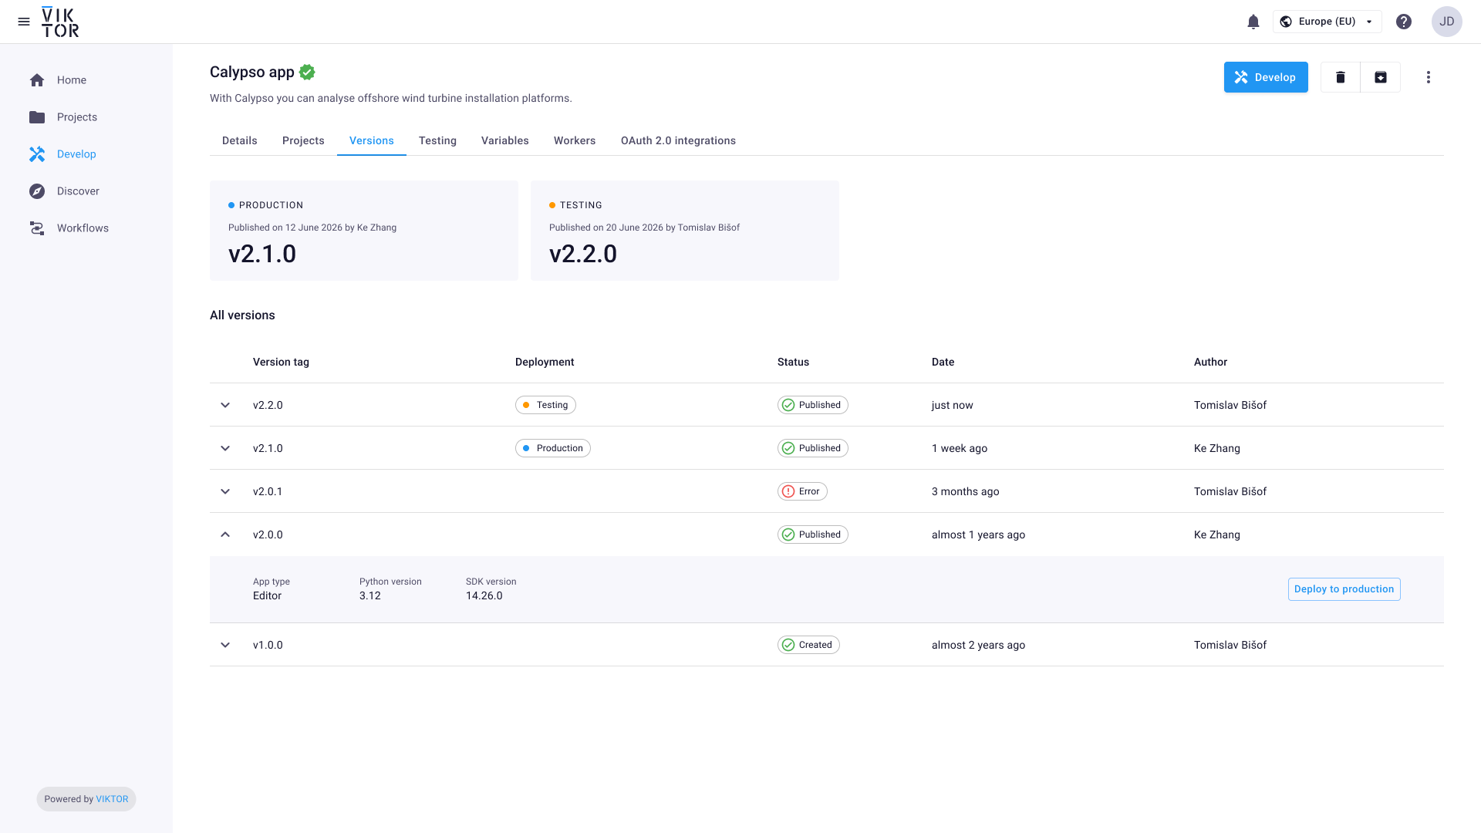The image size is (1481, 833).
Task: Delete app using trash icon
Action: [1341, 77]
